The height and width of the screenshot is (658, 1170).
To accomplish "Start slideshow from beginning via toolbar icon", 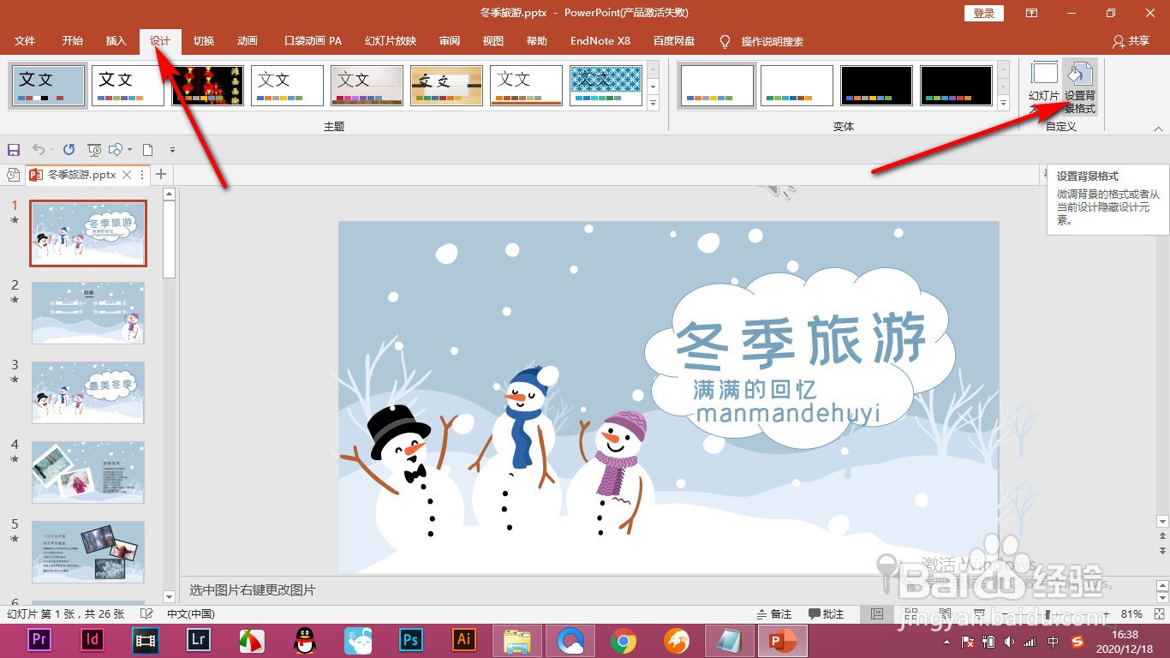I will coord(94,149).
